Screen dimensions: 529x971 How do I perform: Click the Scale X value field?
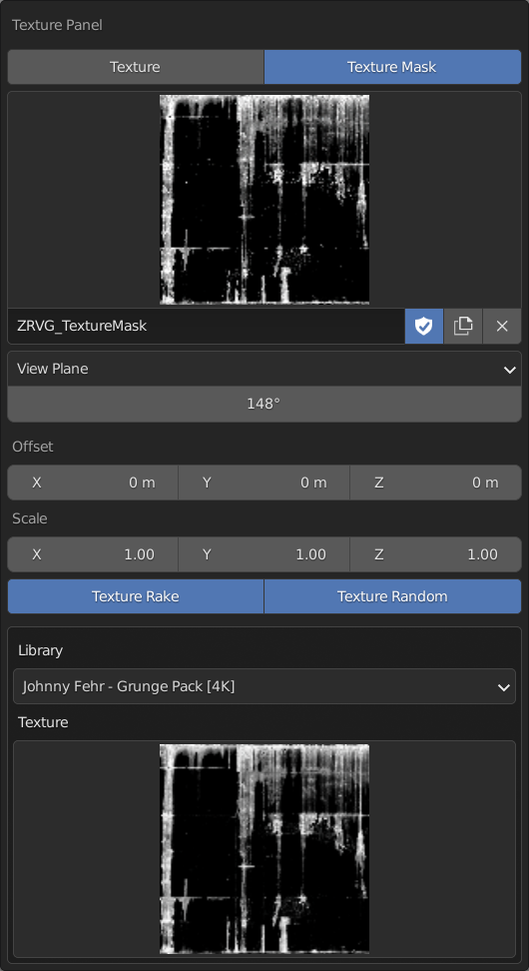point(93,554)
